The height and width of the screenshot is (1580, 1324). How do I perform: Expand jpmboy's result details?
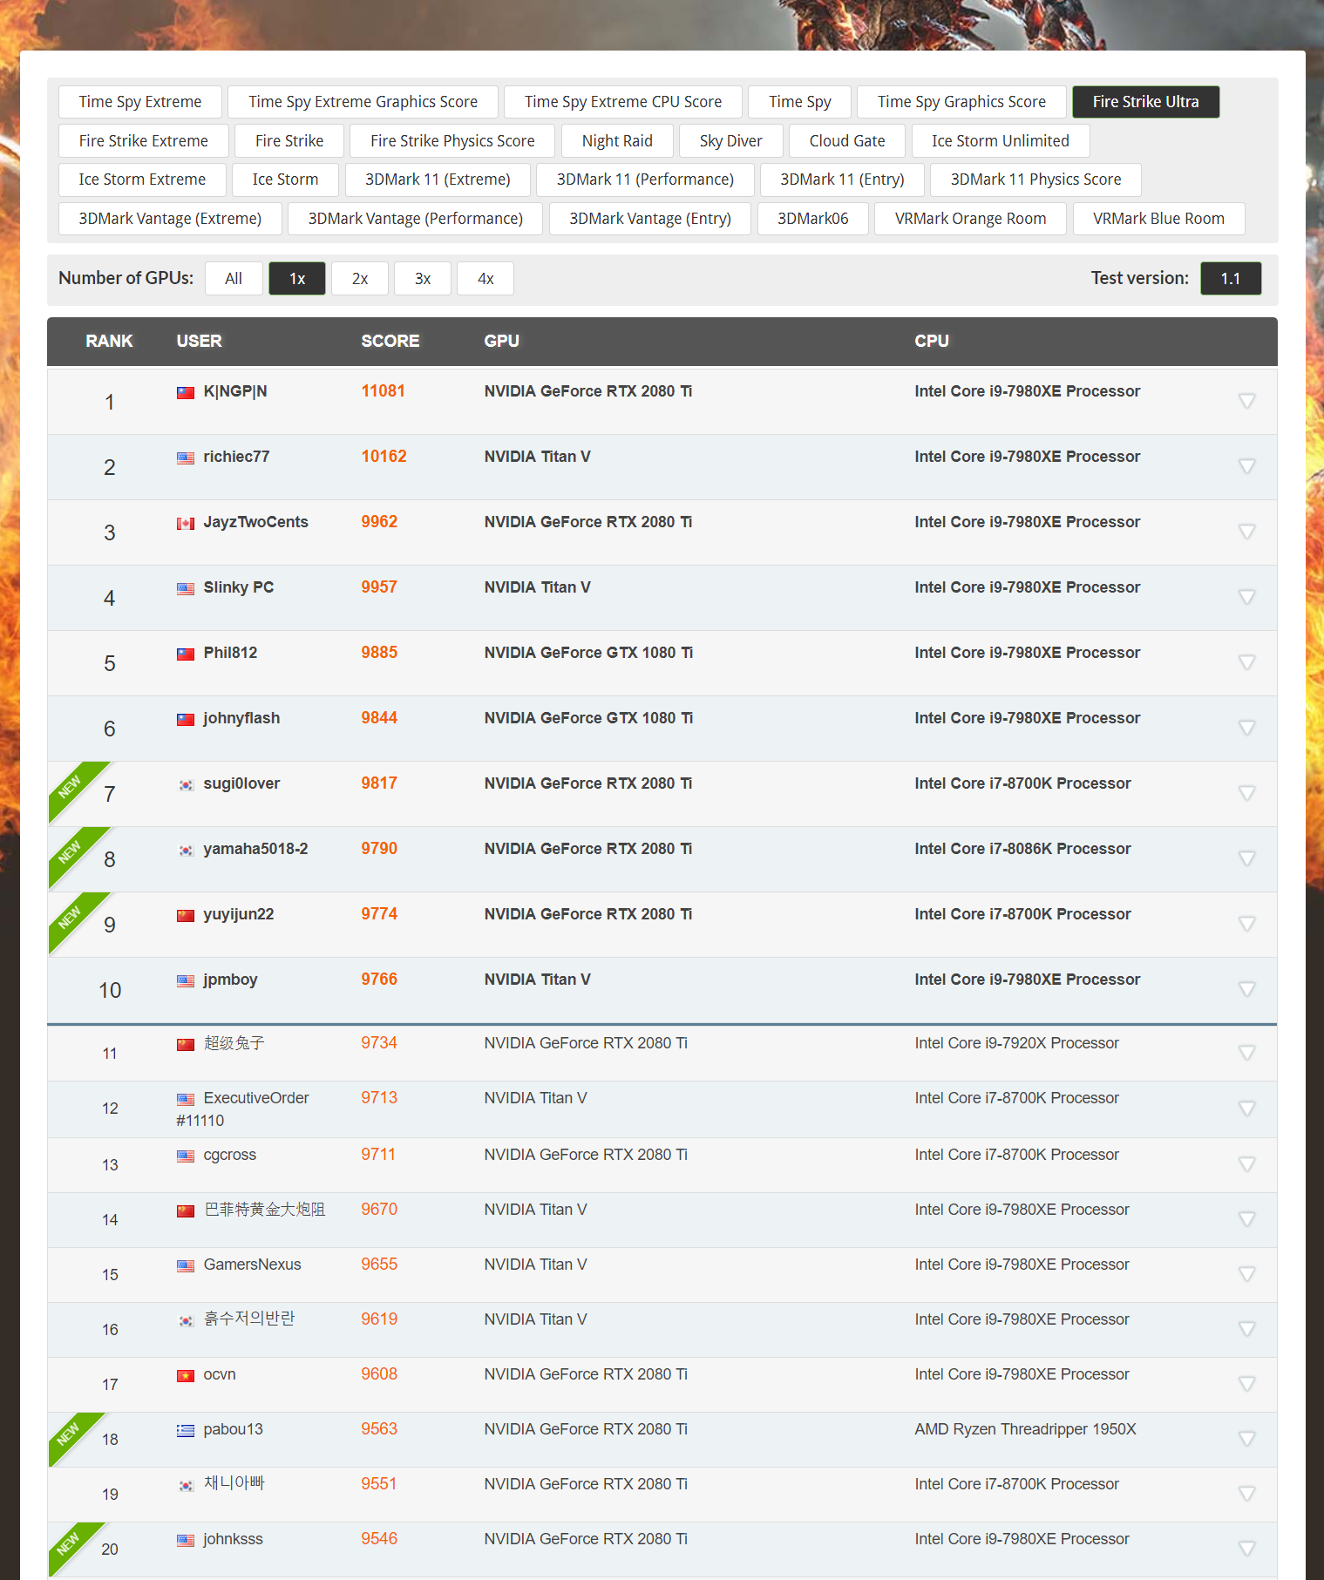1247,989
